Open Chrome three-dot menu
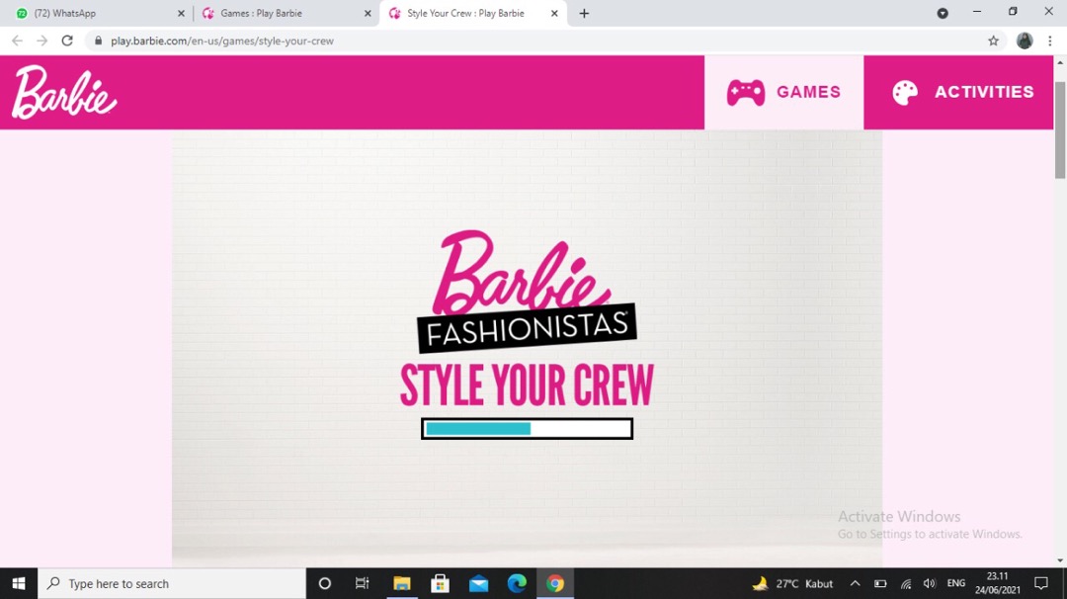 point(1049,41)
